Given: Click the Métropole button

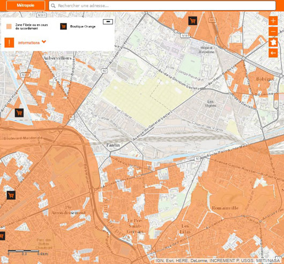Looking at the screenshot, I should point(26,5).
